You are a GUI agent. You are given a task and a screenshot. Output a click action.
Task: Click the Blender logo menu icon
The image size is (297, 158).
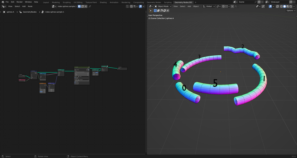pos(3,2)
